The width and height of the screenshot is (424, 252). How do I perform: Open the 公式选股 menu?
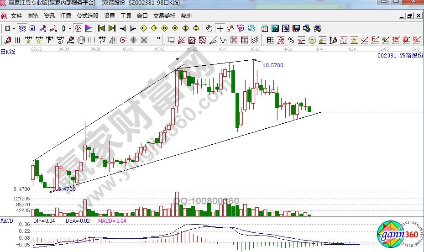[87, 16]
